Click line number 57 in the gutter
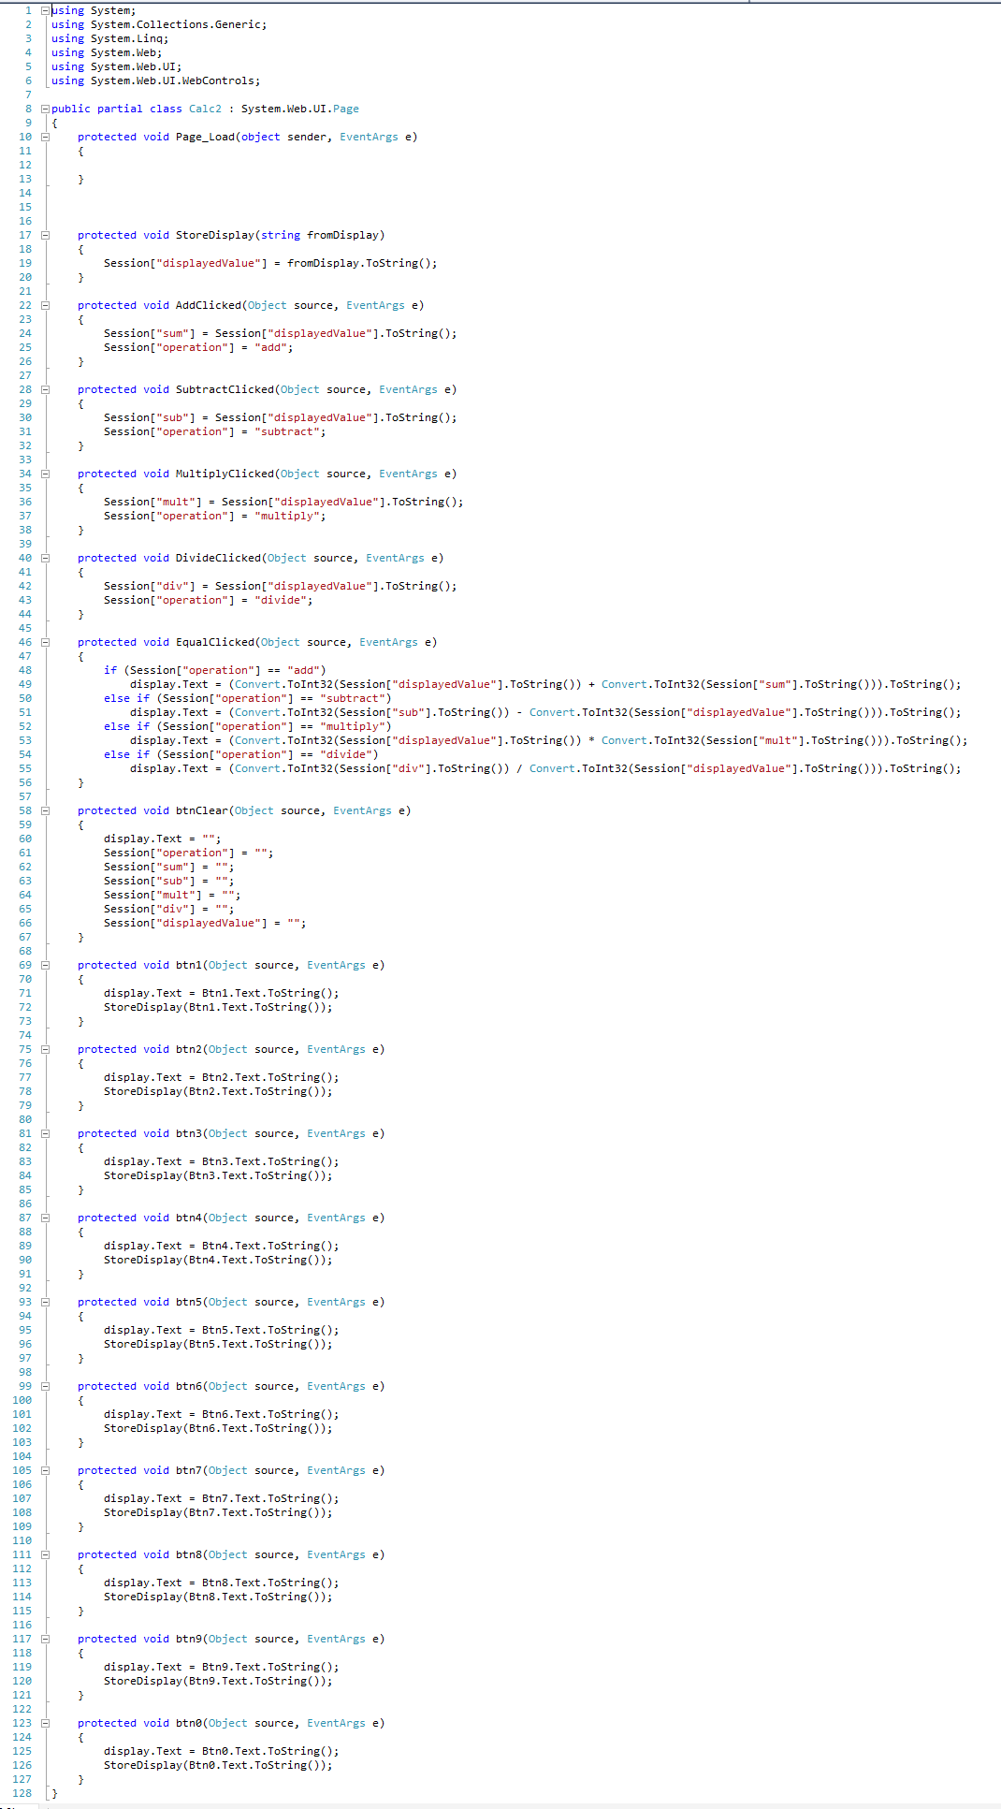This screenshot has width=1001, height=1809. coord(25,796)
